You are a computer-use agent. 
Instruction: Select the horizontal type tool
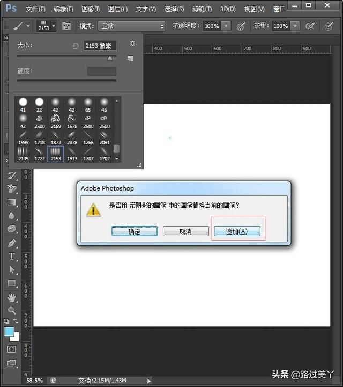pos(12,257)
